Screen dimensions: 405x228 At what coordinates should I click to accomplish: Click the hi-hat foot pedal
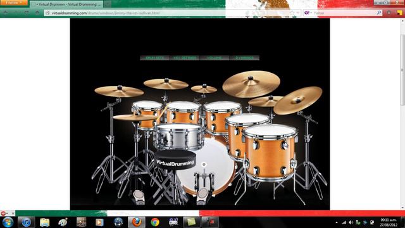139,196
